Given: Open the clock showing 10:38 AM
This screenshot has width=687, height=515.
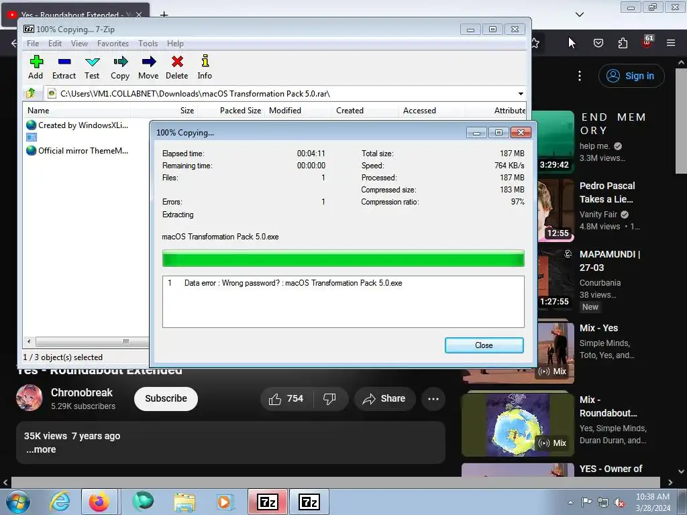Looking at the screenshot, I should [x=653, y=502].
